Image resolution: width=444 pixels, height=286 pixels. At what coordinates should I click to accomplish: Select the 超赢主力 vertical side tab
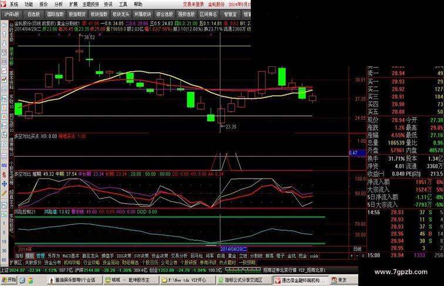pos(11,199)
